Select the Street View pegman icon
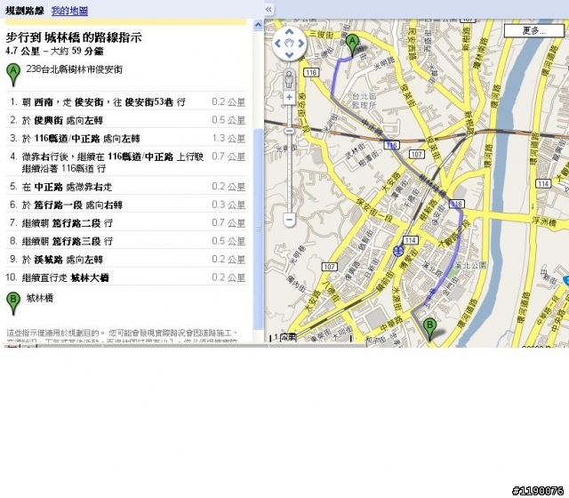The height and width of the screenshot is (498, 569). coord(289,79)
